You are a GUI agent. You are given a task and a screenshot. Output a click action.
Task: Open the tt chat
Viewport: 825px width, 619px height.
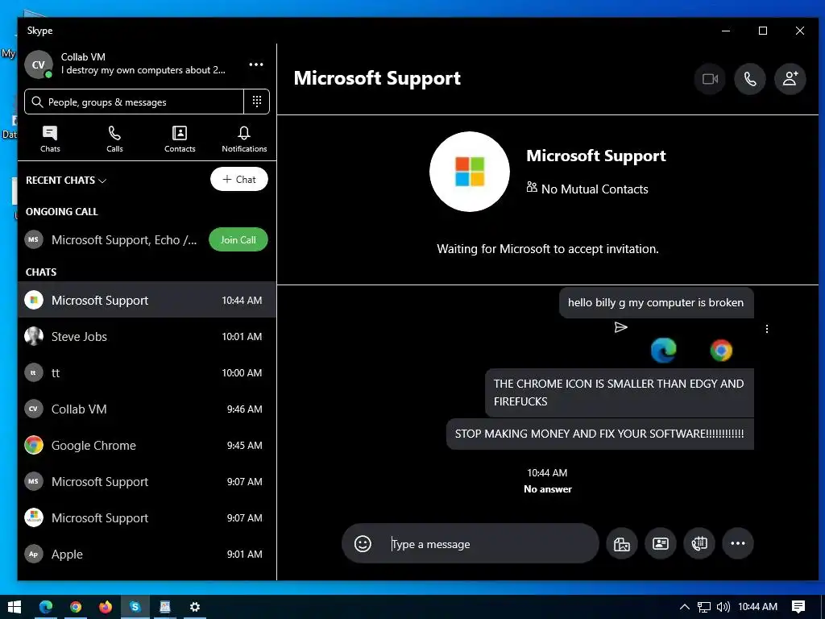point(147,372)
